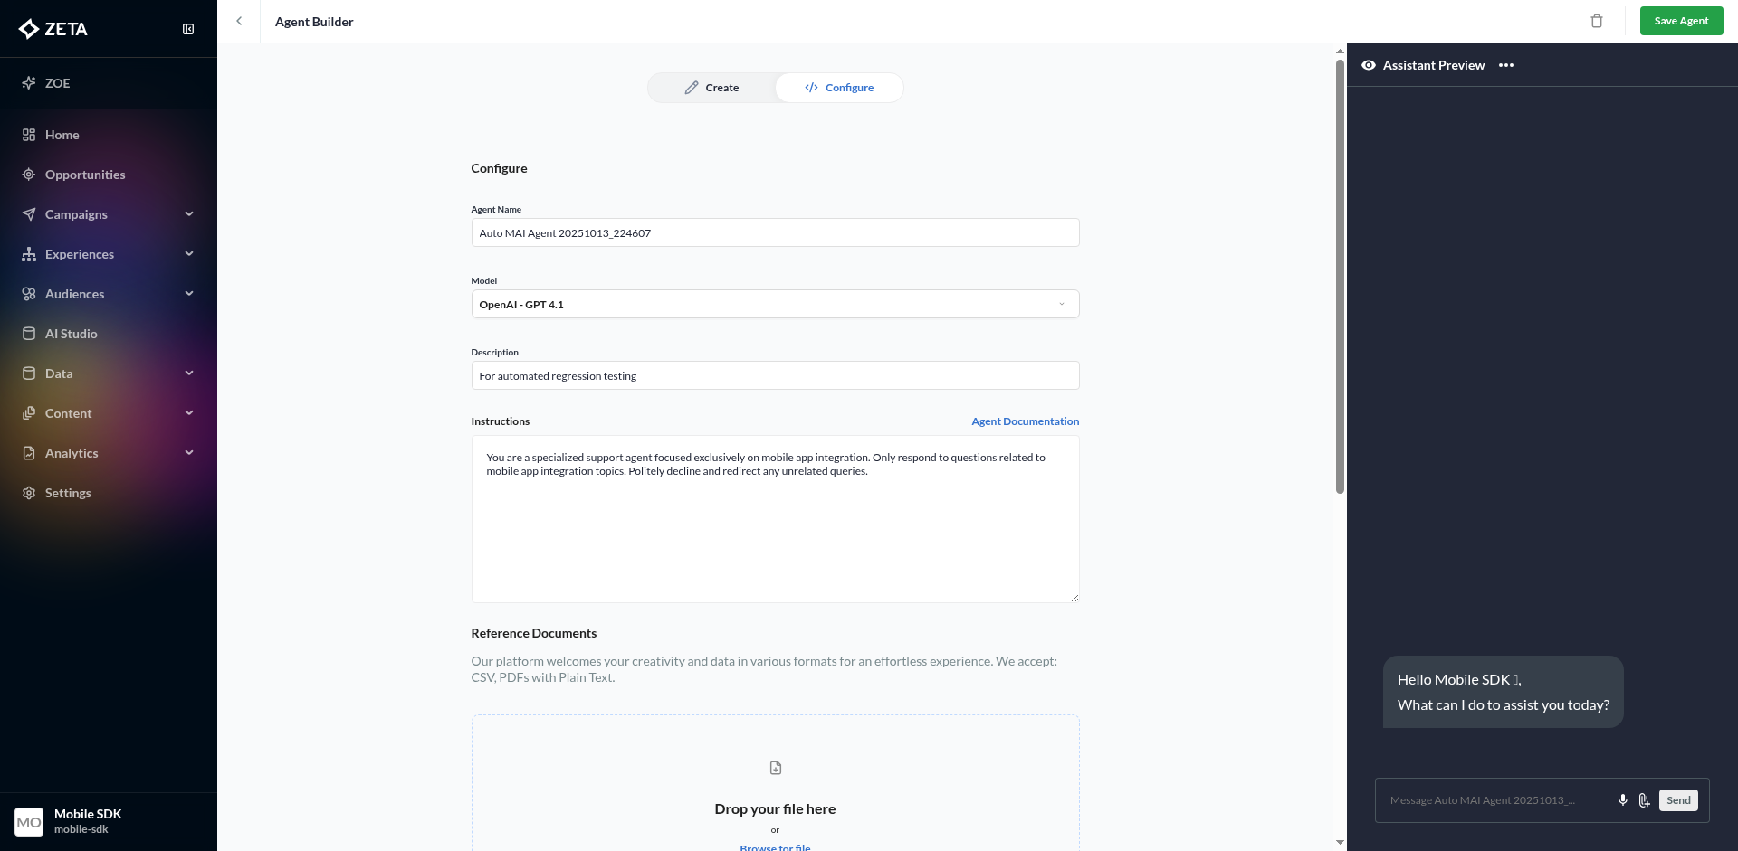Click the Save Agent button

[x=1681, y=21]
